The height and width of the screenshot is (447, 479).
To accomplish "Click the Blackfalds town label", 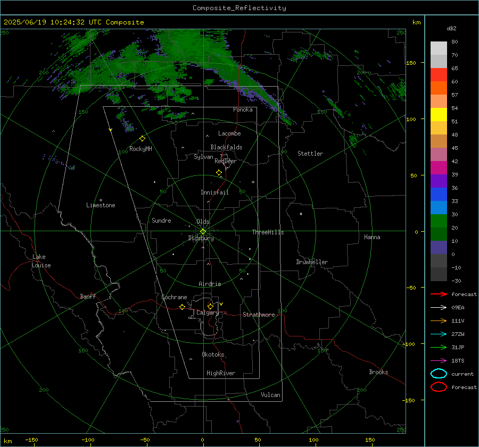I will pos(226,147).
